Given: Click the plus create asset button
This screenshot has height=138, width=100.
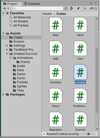Looking at the screenshot, I should point(6,8).
